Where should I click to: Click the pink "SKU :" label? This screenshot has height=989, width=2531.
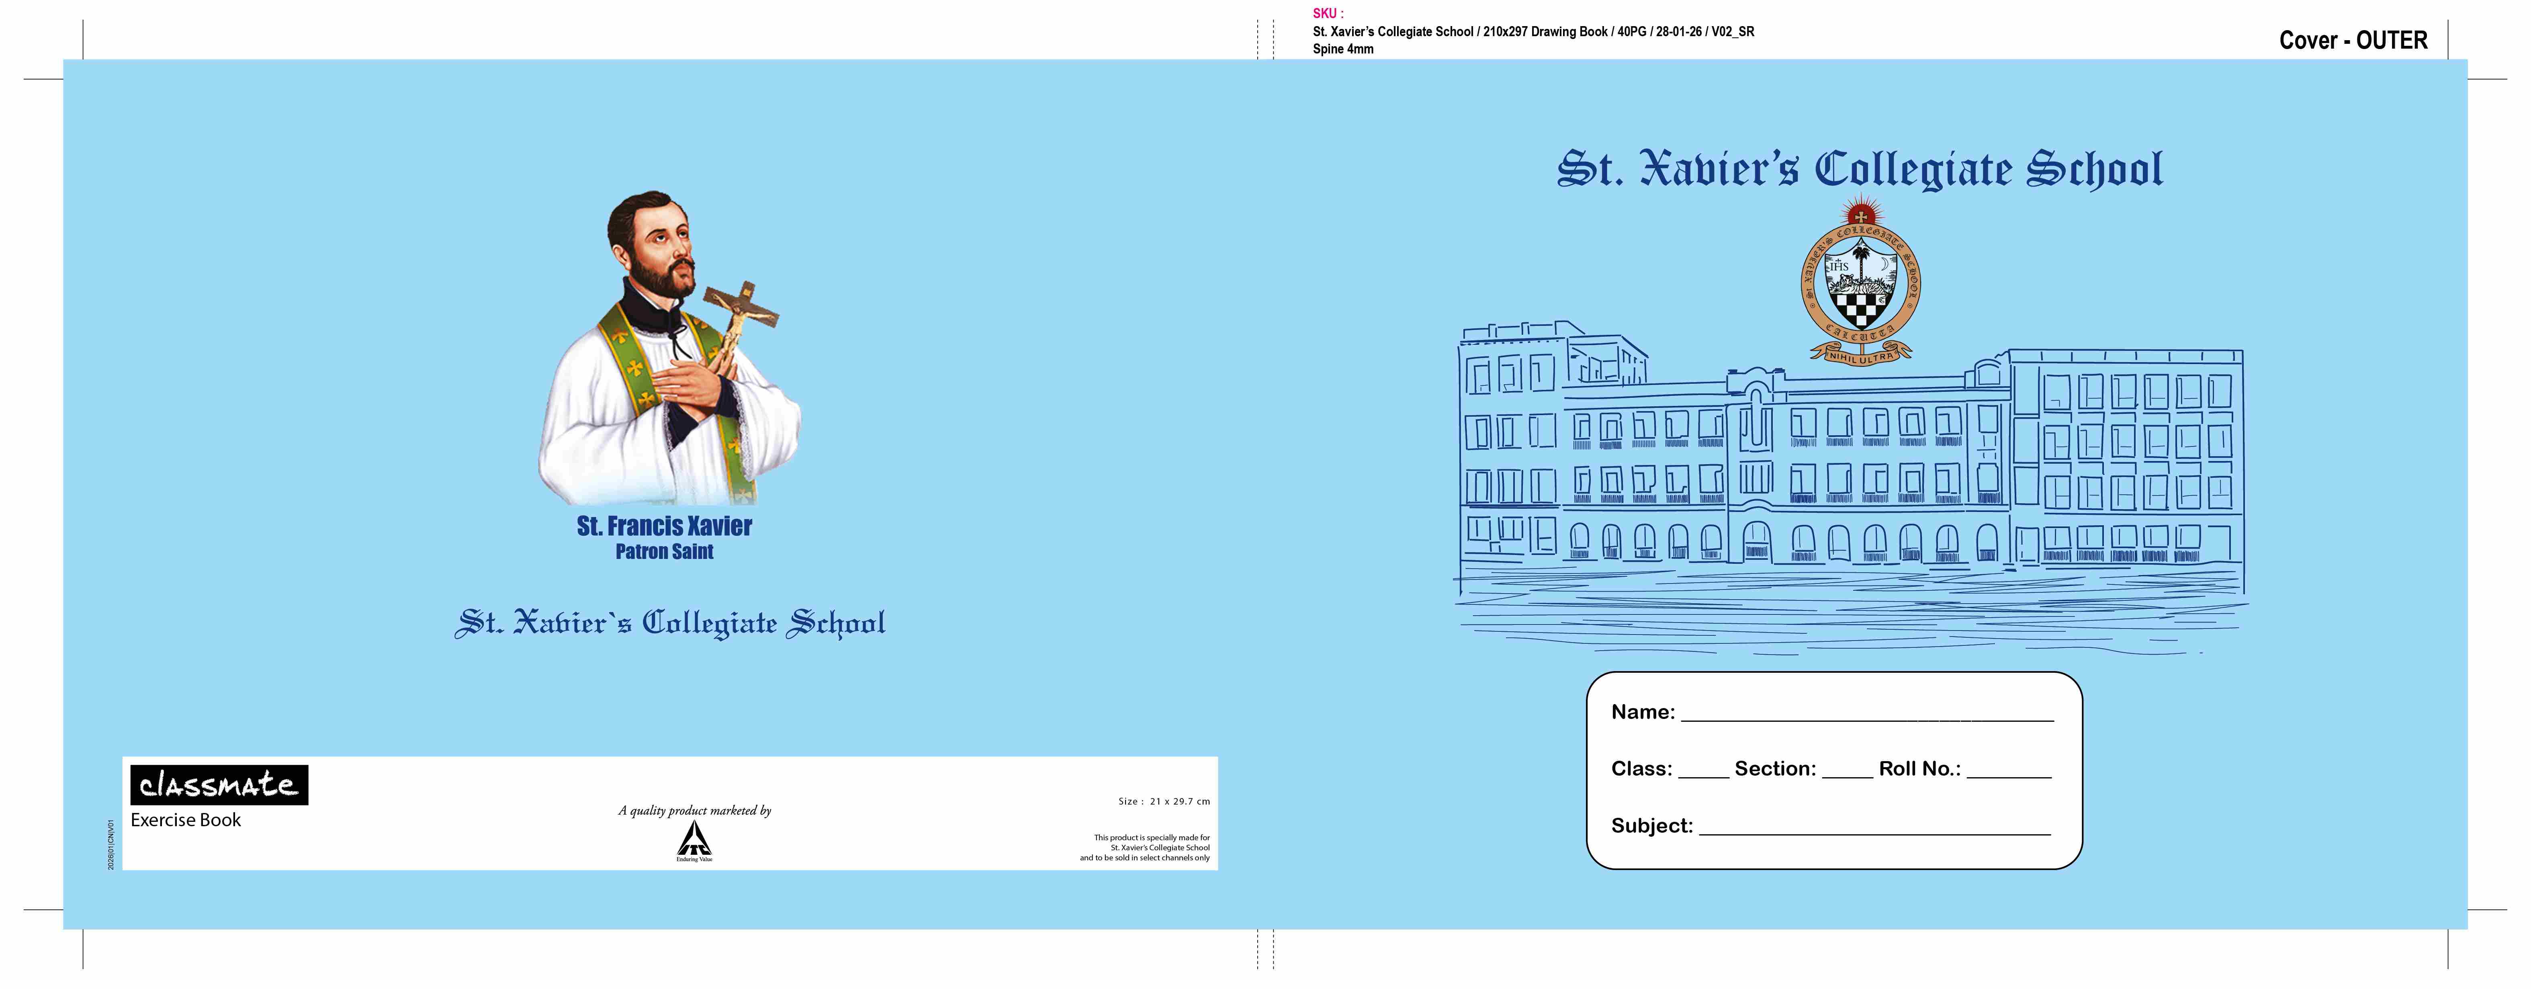pos(1328,14)
